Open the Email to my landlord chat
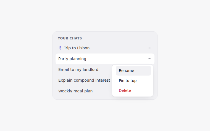210x131 pixels. click(84, 69)
